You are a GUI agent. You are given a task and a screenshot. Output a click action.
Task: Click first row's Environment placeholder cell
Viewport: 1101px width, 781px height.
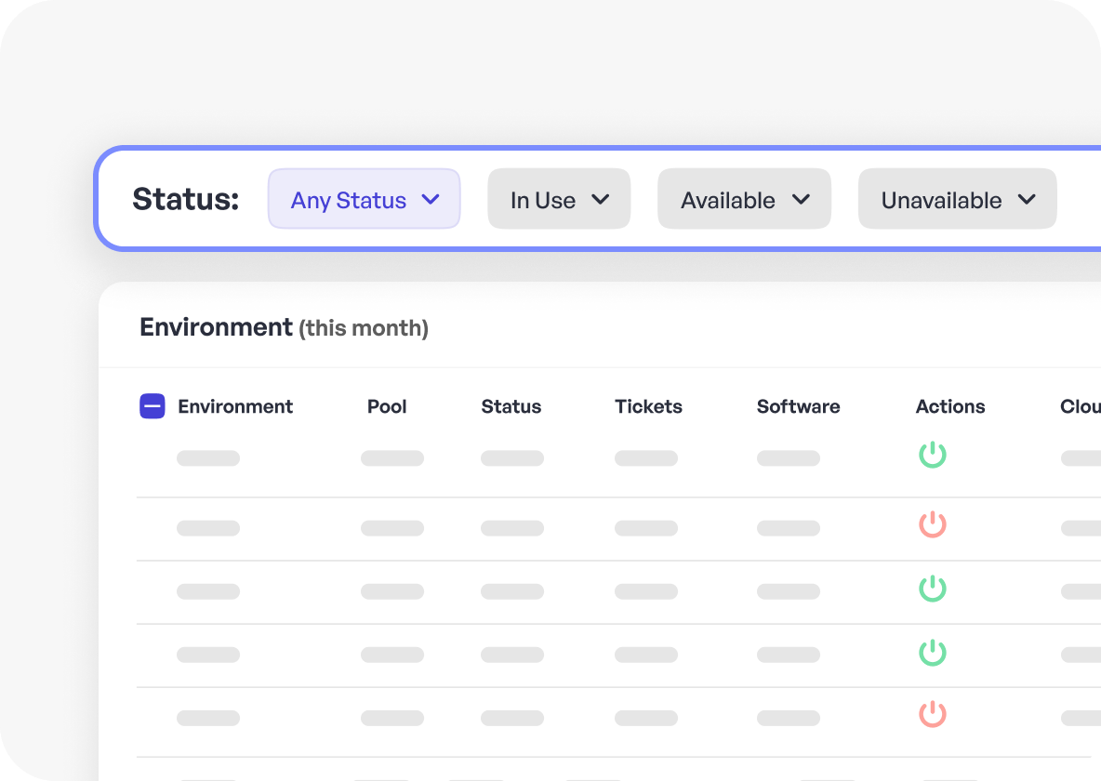[x=208, y=458]
